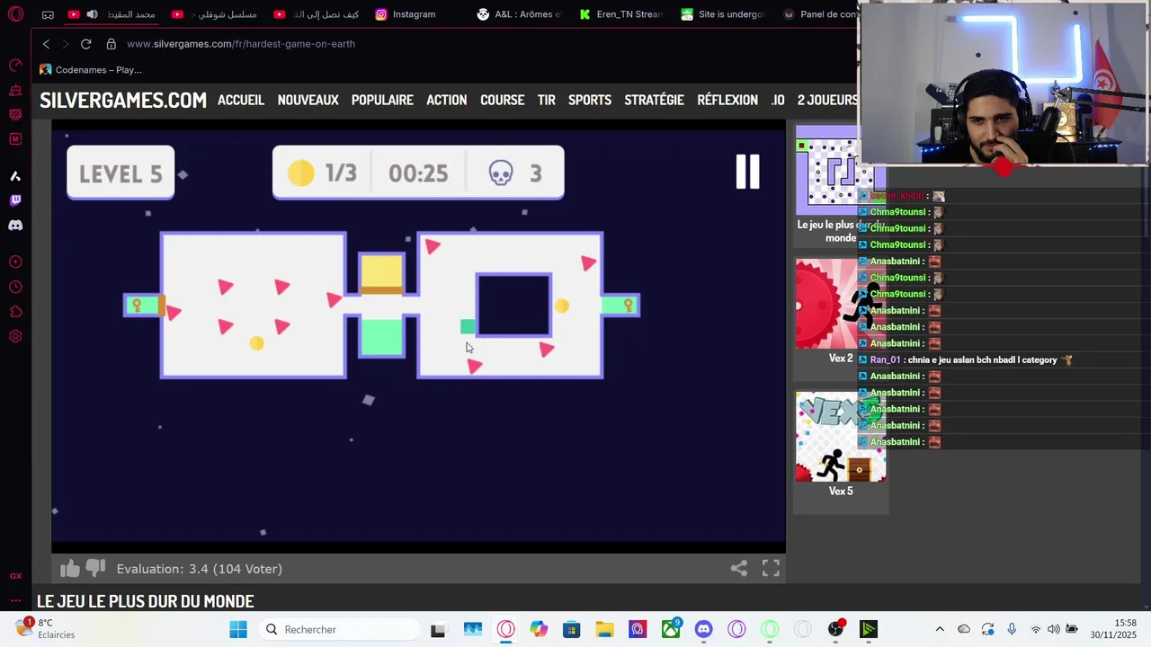Image resolution: width=1151 pixels, height=647 pixels.
Task: Mute the playing YouTube tab speaker icon
Action: click(x=92, y=14)
